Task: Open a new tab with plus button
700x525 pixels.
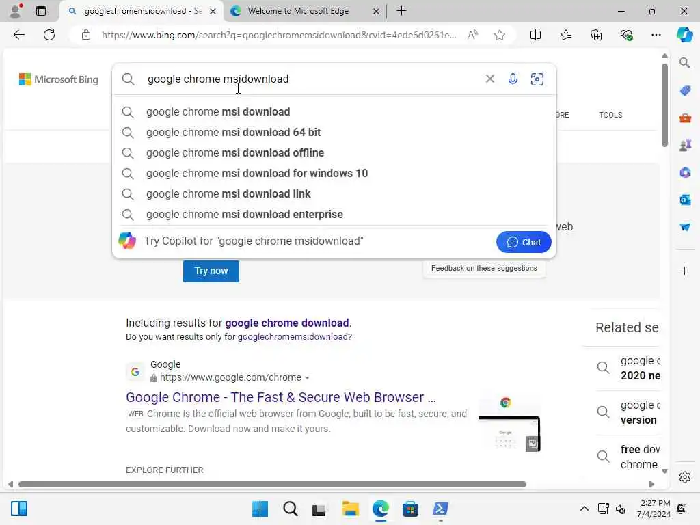Action: 401,11
